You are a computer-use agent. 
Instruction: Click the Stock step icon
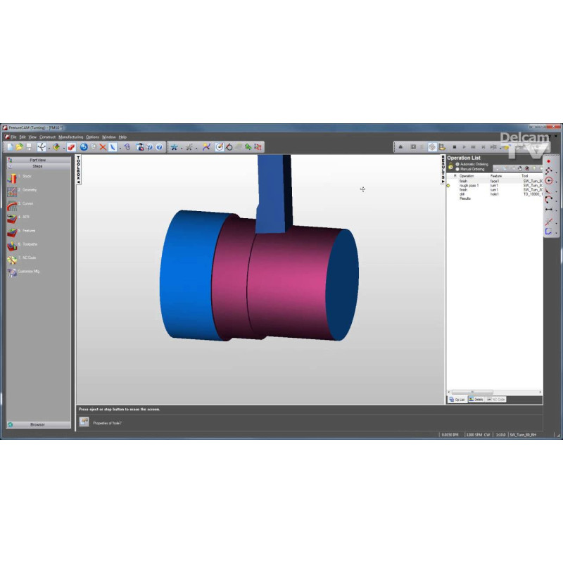[x=12, y=177]
